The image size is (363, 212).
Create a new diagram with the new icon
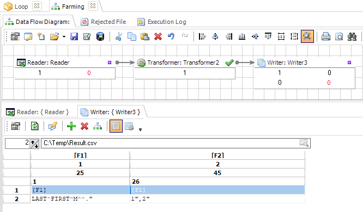pyautogui.click(x=41, y=36)
